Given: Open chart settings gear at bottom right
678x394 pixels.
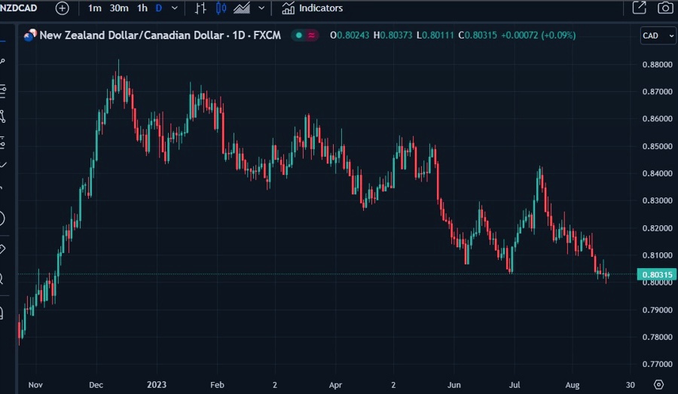Looking at the screenshot, I should click(x=658, y=384).
